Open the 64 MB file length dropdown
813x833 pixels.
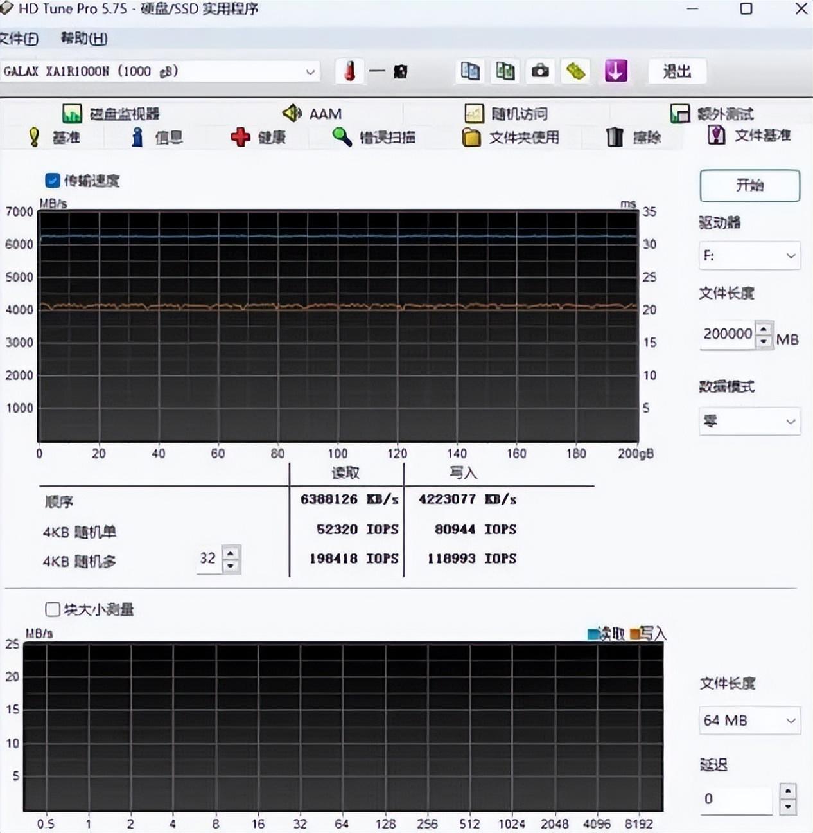point(749,721)
